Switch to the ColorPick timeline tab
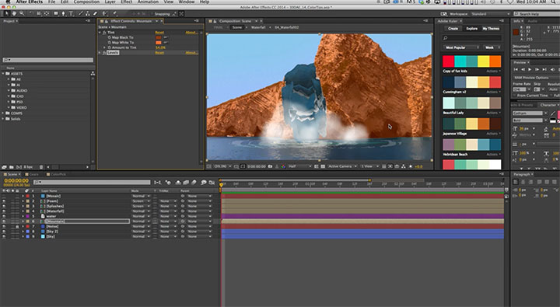 pos(58,174)
